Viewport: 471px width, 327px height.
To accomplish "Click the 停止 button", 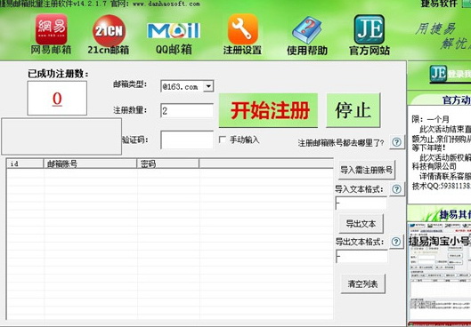I will click(353, 110).
